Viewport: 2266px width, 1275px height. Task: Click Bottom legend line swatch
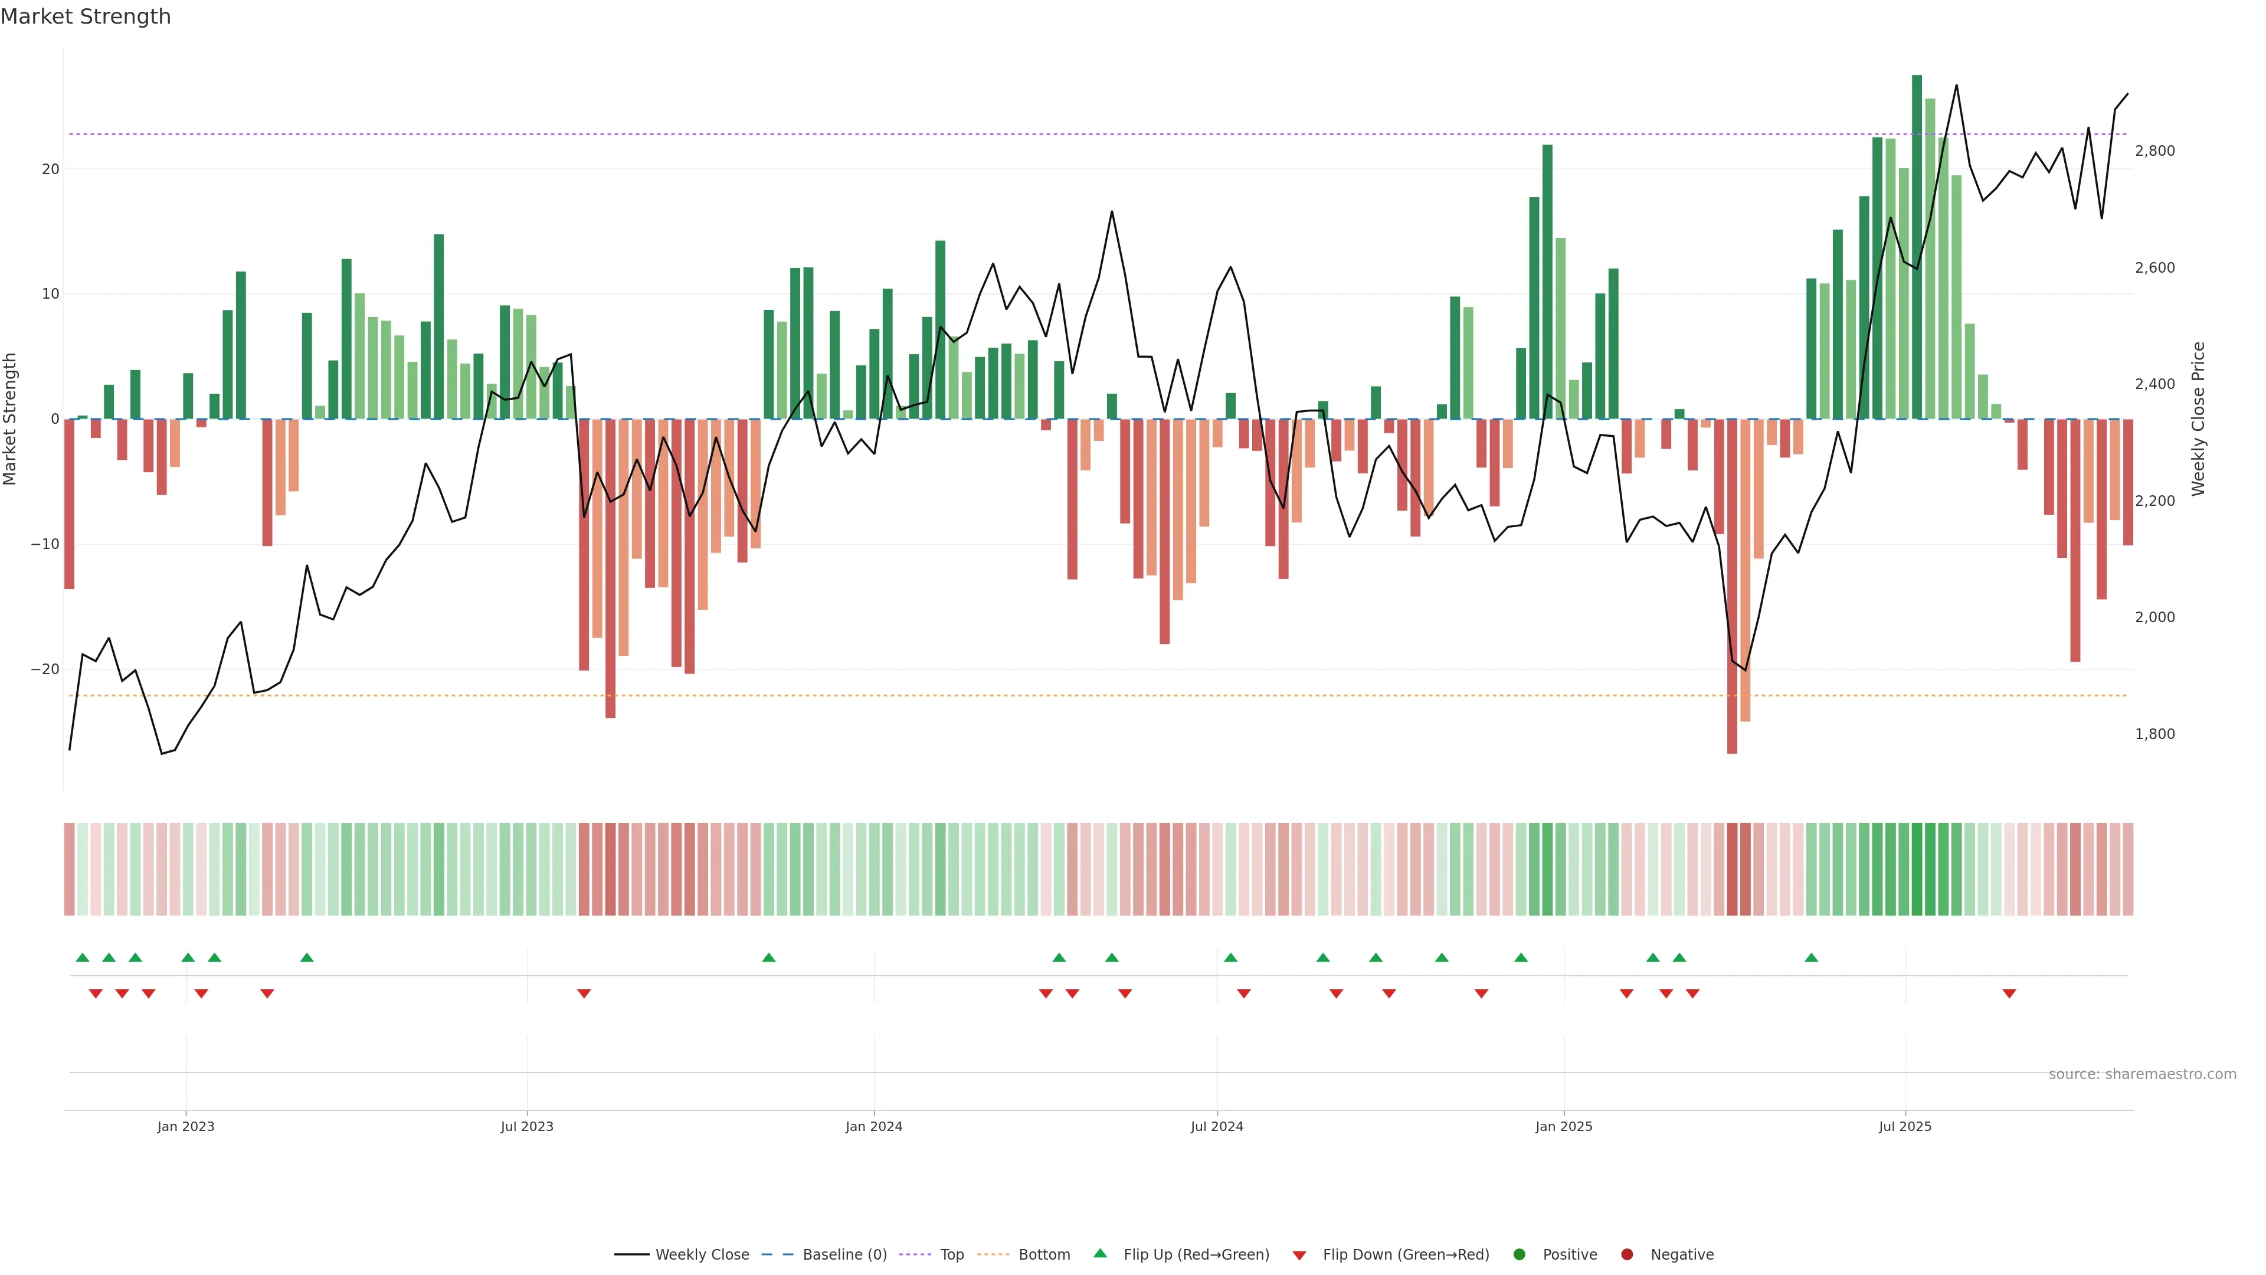click(993, 1254)
